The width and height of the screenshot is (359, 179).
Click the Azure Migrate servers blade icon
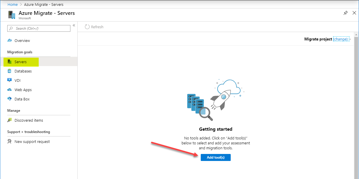tap(12, 15)
